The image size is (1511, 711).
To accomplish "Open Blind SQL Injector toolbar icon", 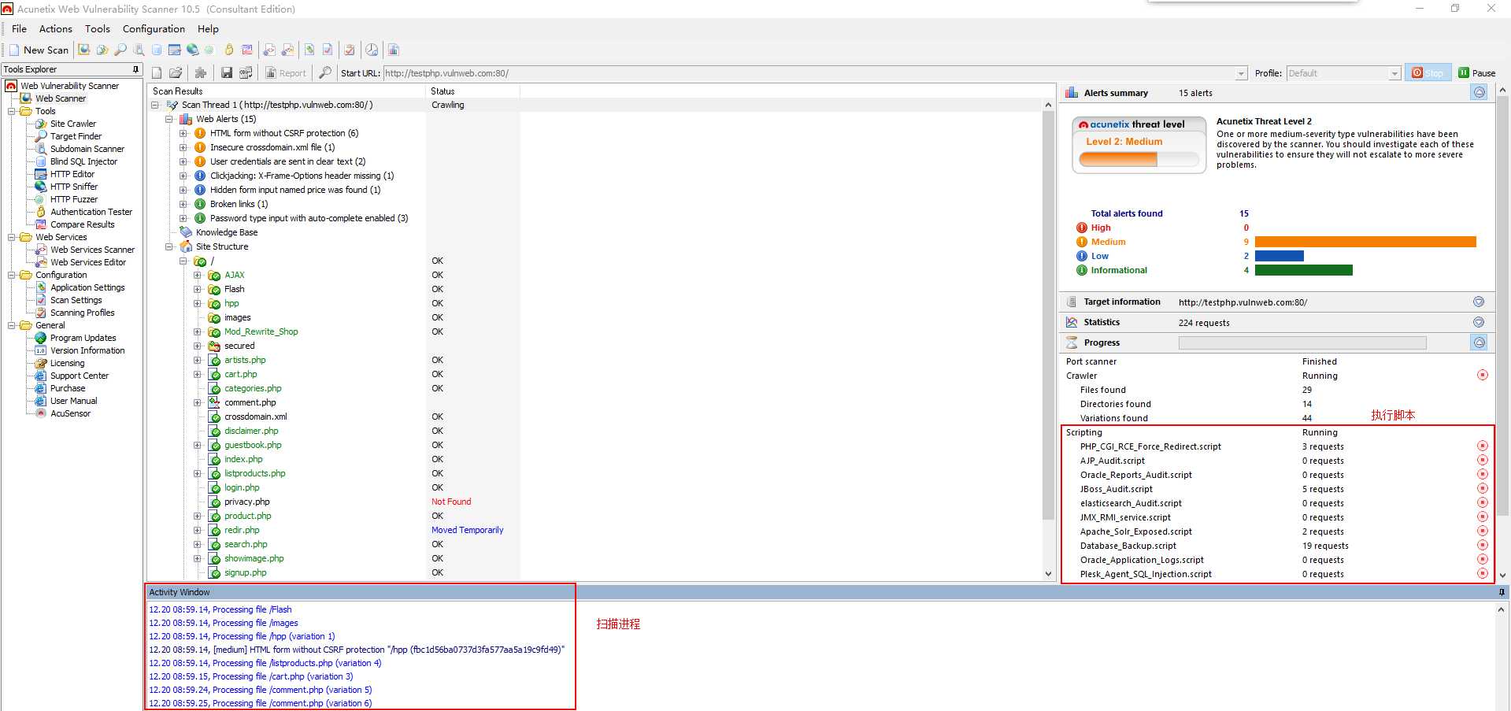I will 157,50.
